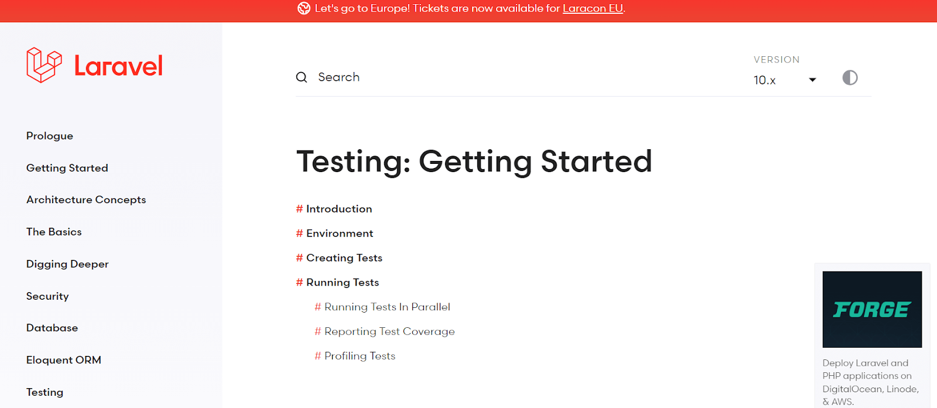The image size is (937, 408).
Task: Click the Laravel logo in the sidebar
Action: point(94,64)
